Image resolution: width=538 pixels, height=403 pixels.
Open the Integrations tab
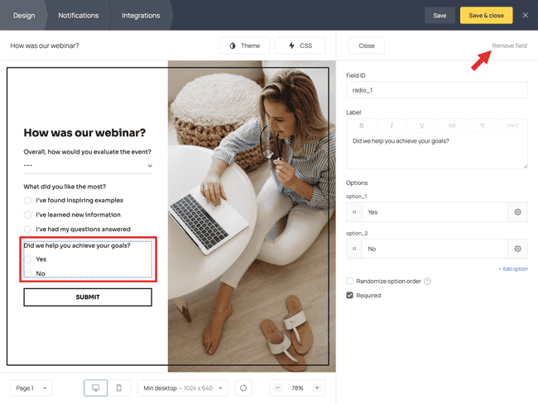click(141, 16)
